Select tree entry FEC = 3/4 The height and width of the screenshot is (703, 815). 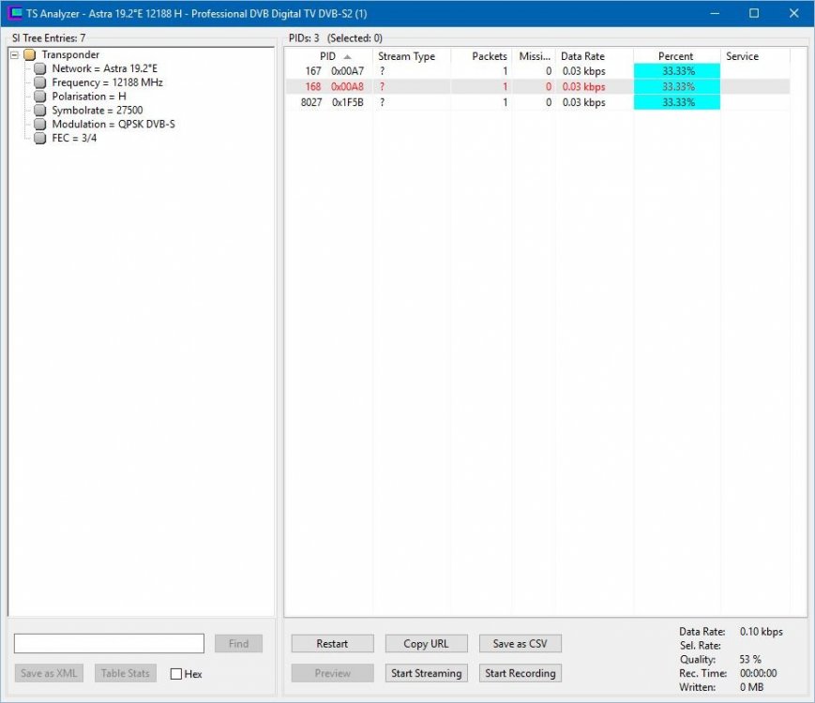pos(74,138)
